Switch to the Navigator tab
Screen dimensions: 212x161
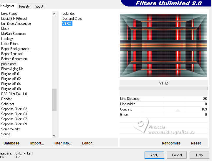click(x=7, y=6)
